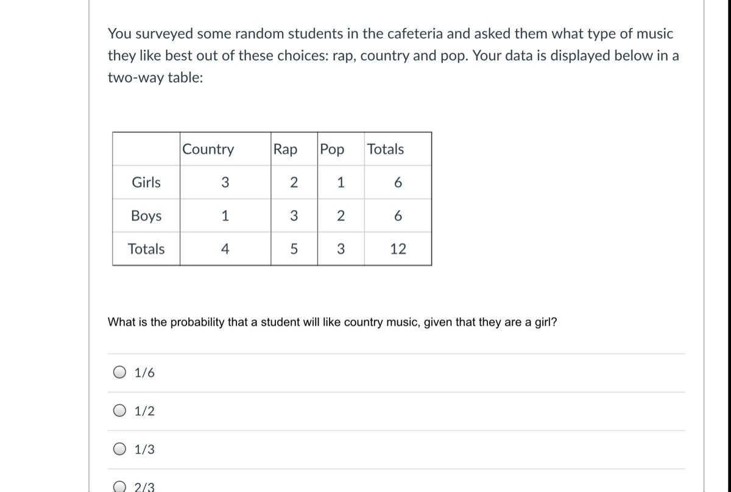Click the grand total cell showing 12
The height and width of the screenshot is (492, 731).
[398, 248]
